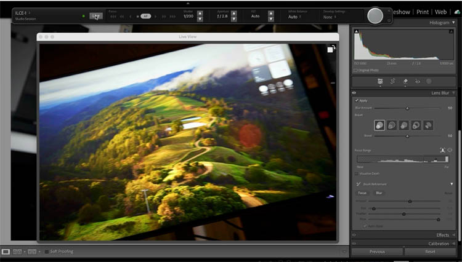
Task: Move focus farther by largest step (triple right arrows)
Action: [172, 17]
